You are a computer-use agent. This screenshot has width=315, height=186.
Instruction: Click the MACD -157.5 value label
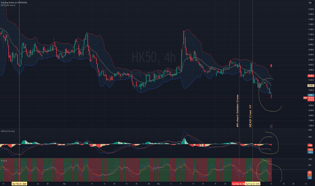(x=310, y=150)
